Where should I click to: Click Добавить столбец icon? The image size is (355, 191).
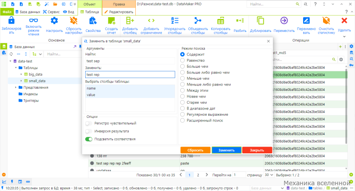pyautogui.click(x=130, y=20)
